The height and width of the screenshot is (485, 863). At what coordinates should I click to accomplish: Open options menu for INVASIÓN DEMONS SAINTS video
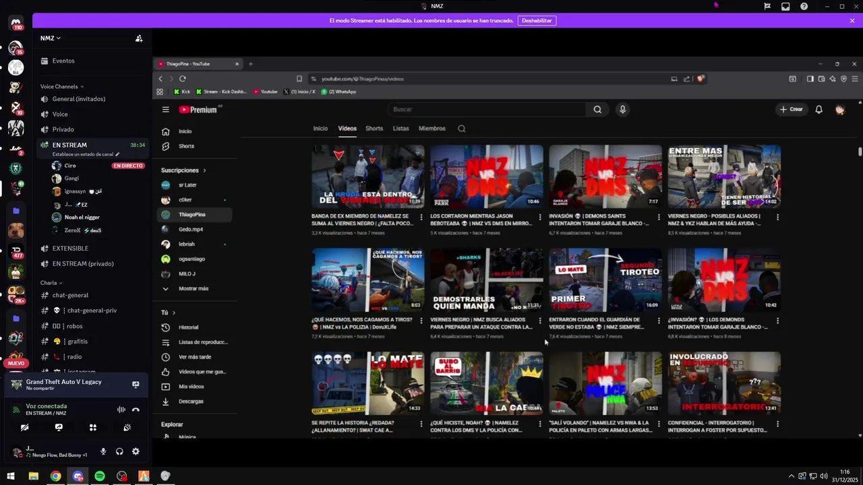pos(659,217)
